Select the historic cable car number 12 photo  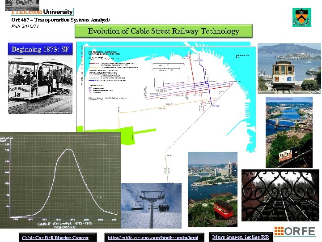(x=40, y=85)
